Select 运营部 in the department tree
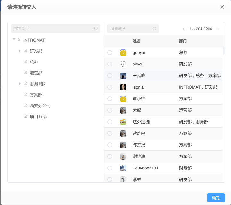This screenshot has height=205, width=231. [36, 73]
